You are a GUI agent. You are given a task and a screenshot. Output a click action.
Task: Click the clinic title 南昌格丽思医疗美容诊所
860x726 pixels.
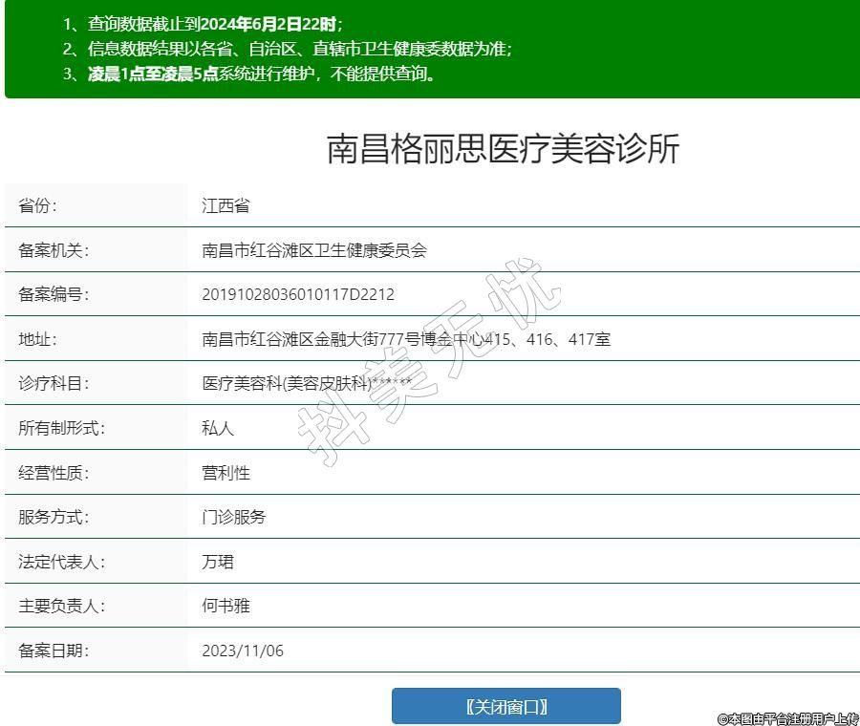coord(503,149)
